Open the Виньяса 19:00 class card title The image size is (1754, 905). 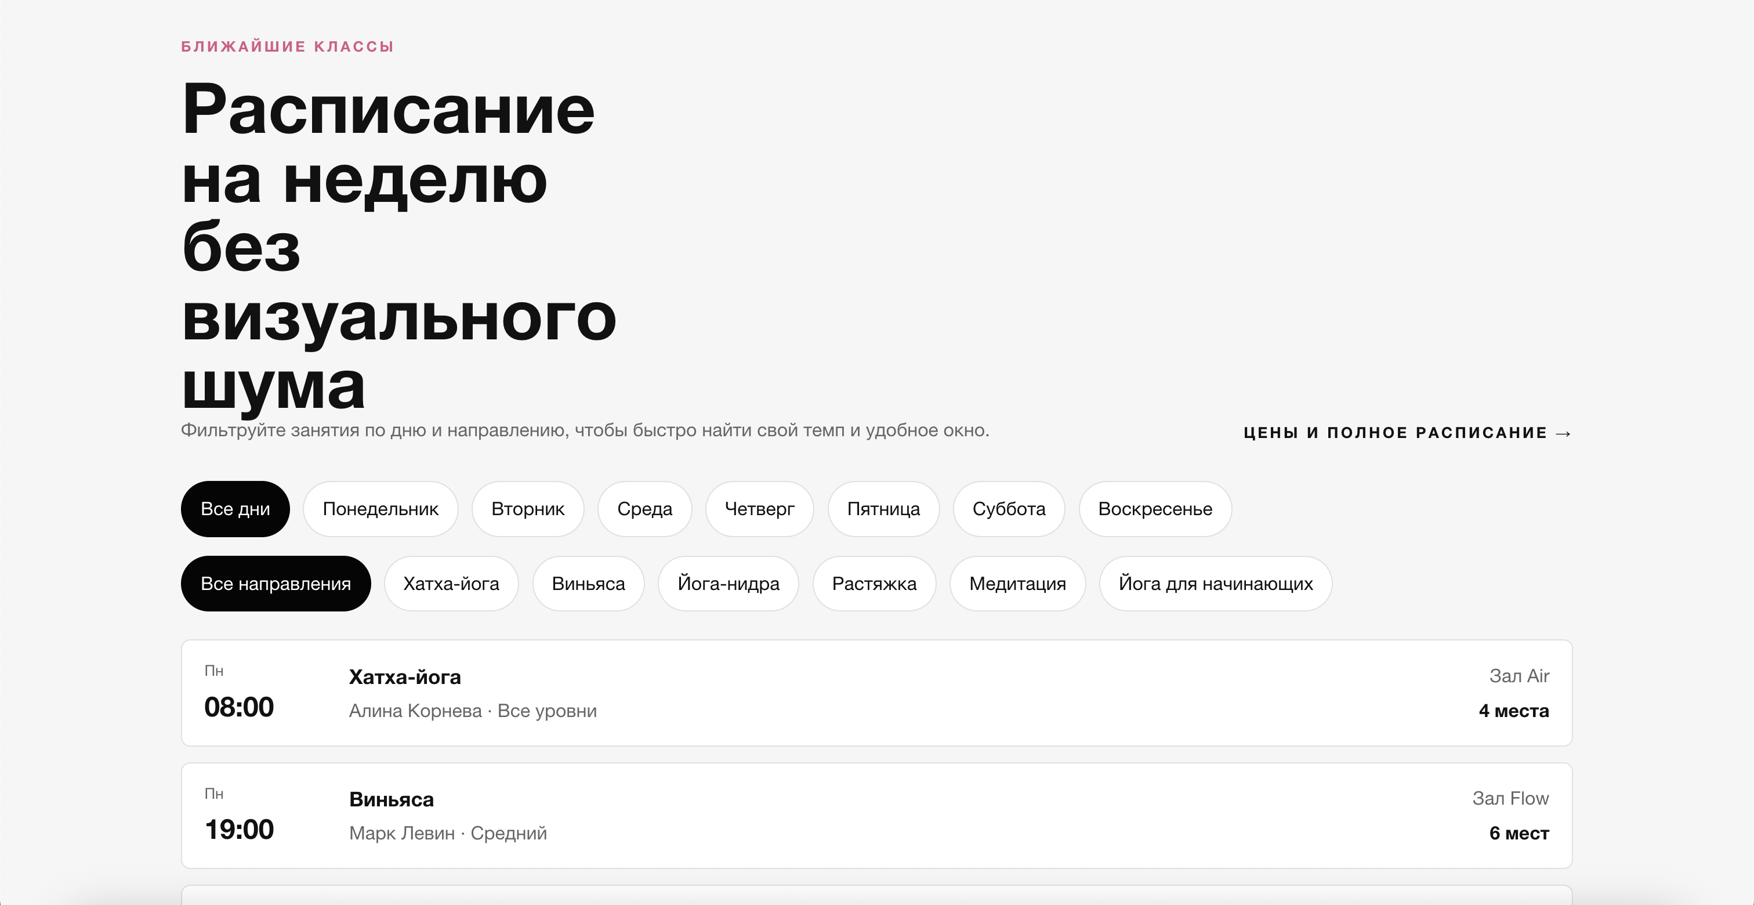pos(391,799)
